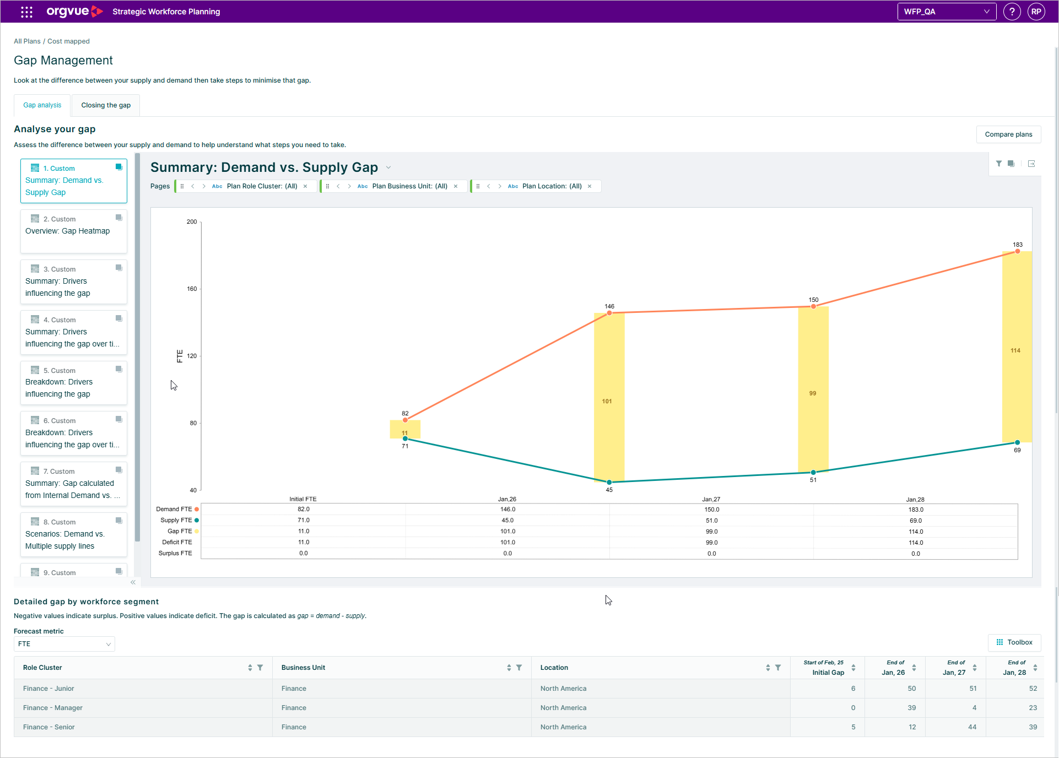Remove the Plan Business Unit page filter
The image size is (1059, 758).
click(x=456, y=186)
